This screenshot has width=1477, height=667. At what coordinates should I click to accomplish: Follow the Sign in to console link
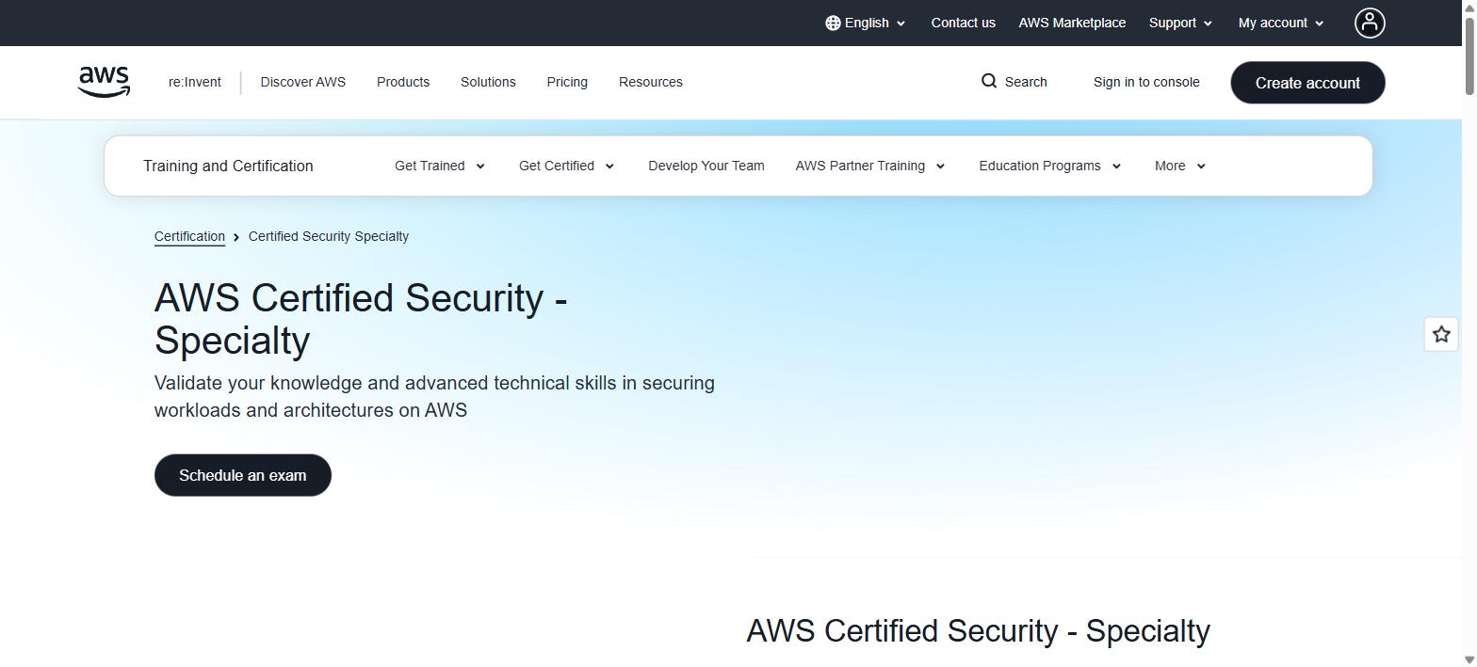pyautogui.click(x=1146, y=82)
